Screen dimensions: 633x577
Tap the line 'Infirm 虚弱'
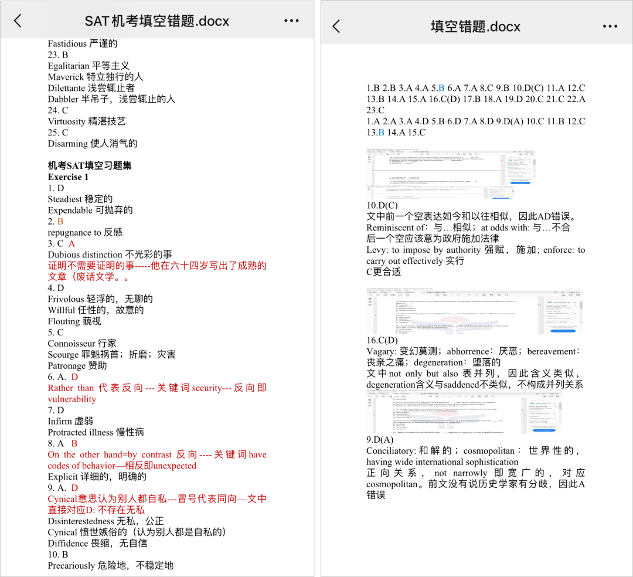70,421
